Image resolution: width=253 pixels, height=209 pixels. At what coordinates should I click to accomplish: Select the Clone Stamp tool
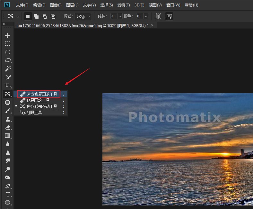8,119
